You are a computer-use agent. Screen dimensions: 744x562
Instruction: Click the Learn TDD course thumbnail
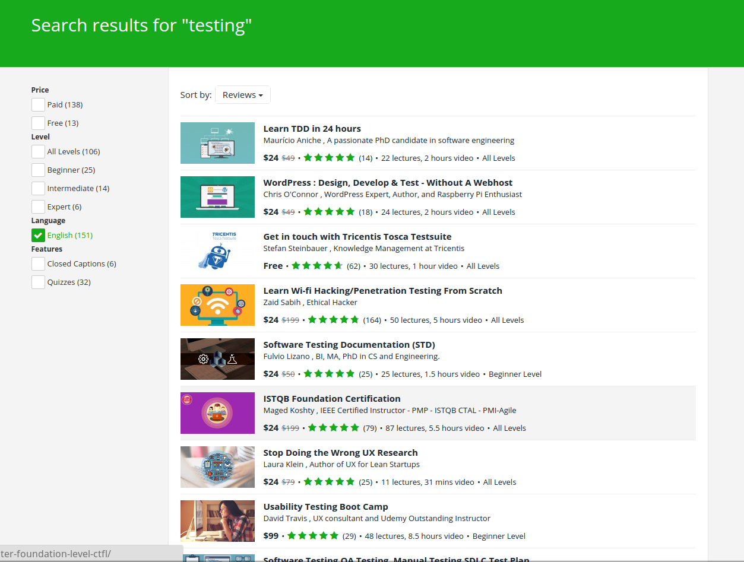click(x=217, y=143)
